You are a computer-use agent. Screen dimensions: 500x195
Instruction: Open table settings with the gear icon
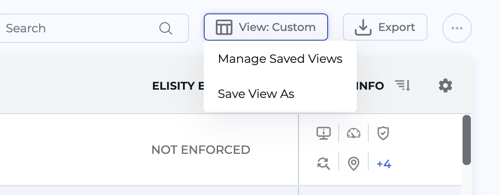[445, 85]
